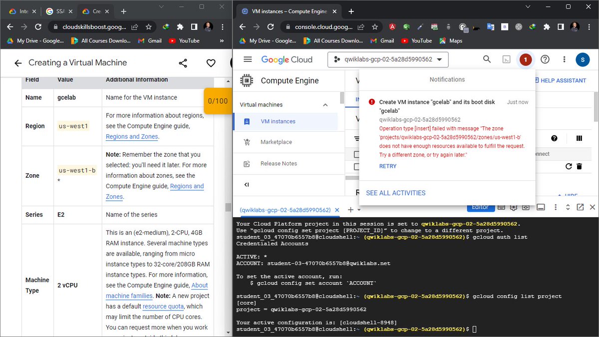Click the filter icon in the VM list
This screenshot has height=337, width=599.
356,138
